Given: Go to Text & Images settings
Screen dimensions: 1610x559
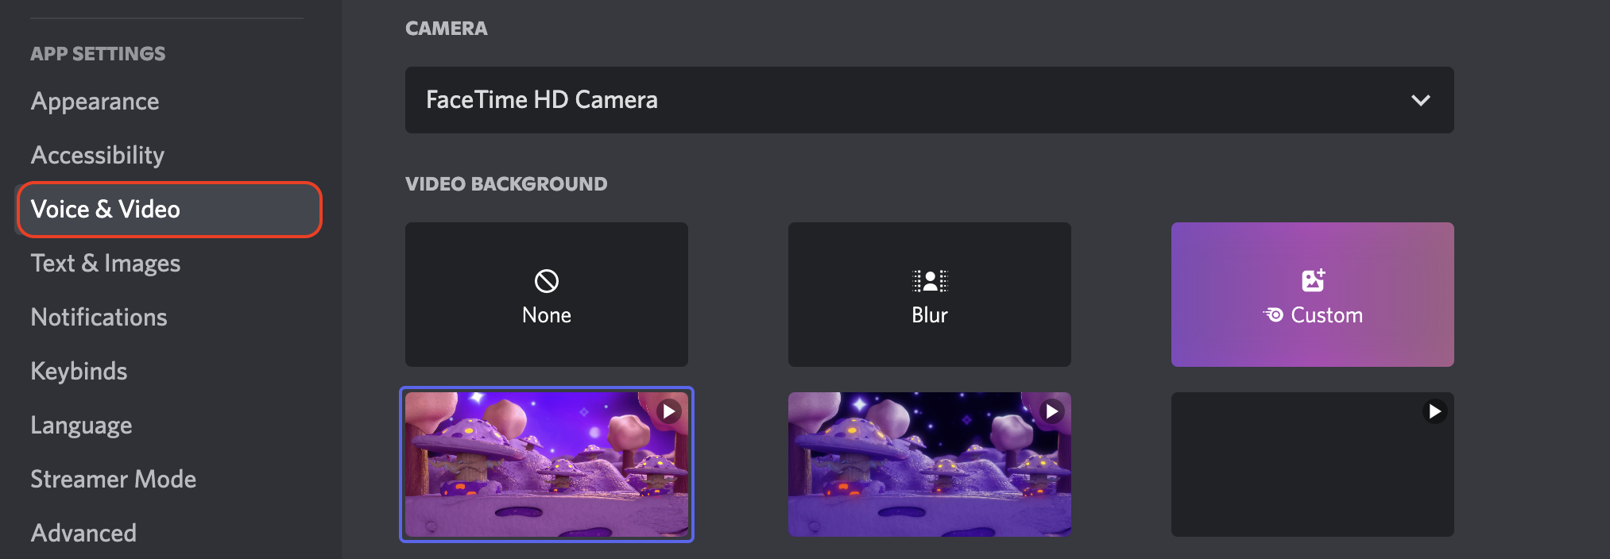Looking at the screenshot, I should [x=106, y=264].
